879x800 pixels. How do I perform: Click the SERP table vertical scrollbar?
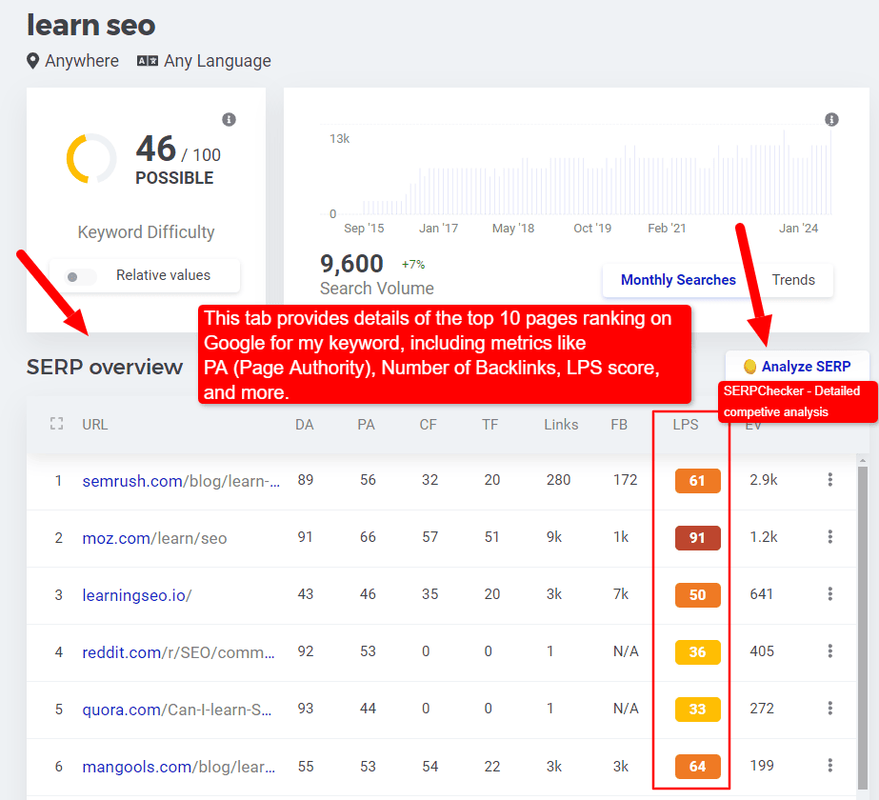(x=863, y=628)
